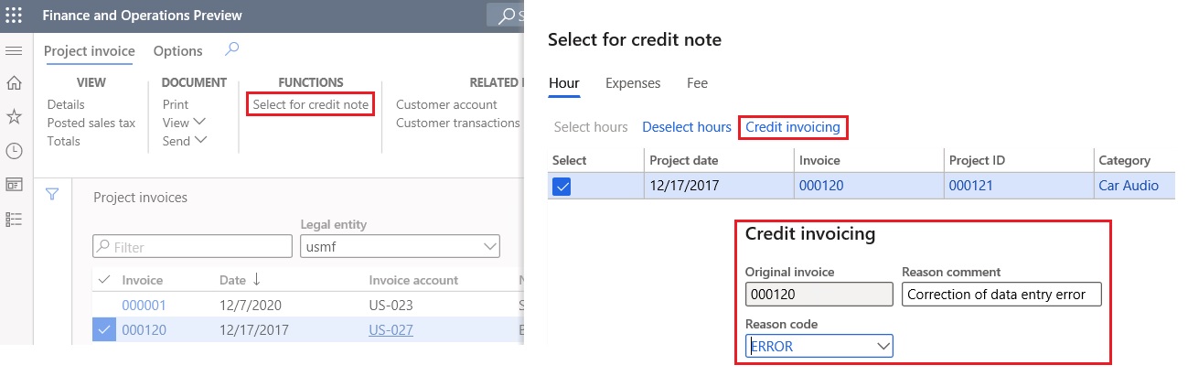Viewport: 1188px width, 376px height.
Task: Click the 12/7/2020 date cell
Action: tap(250, 306)
